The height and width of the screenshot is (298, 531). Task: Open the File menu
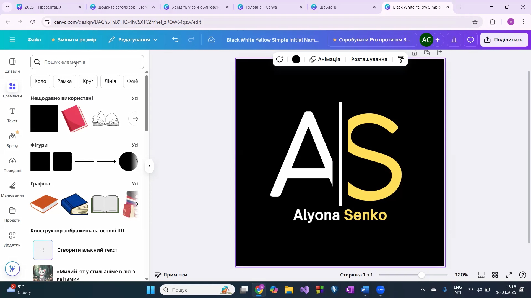(x=34, y=40)
